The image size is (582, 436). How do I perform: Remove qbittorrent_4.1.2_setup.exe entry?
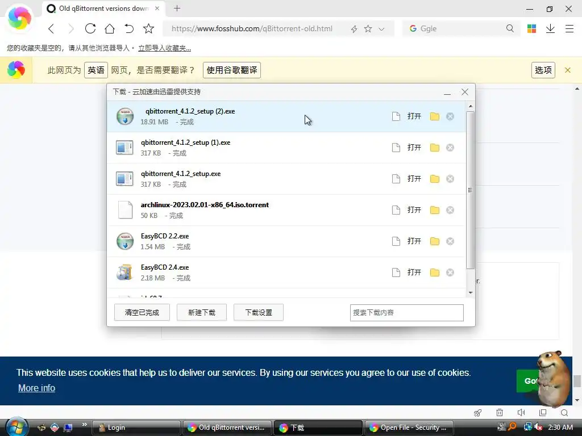click(450, 179)
